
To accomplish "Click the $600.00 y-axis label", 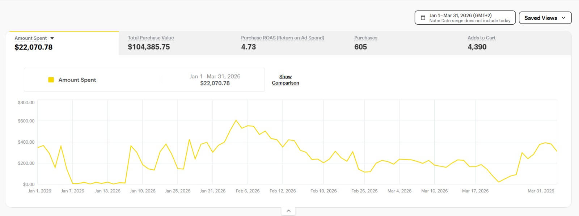I will 26,121.
